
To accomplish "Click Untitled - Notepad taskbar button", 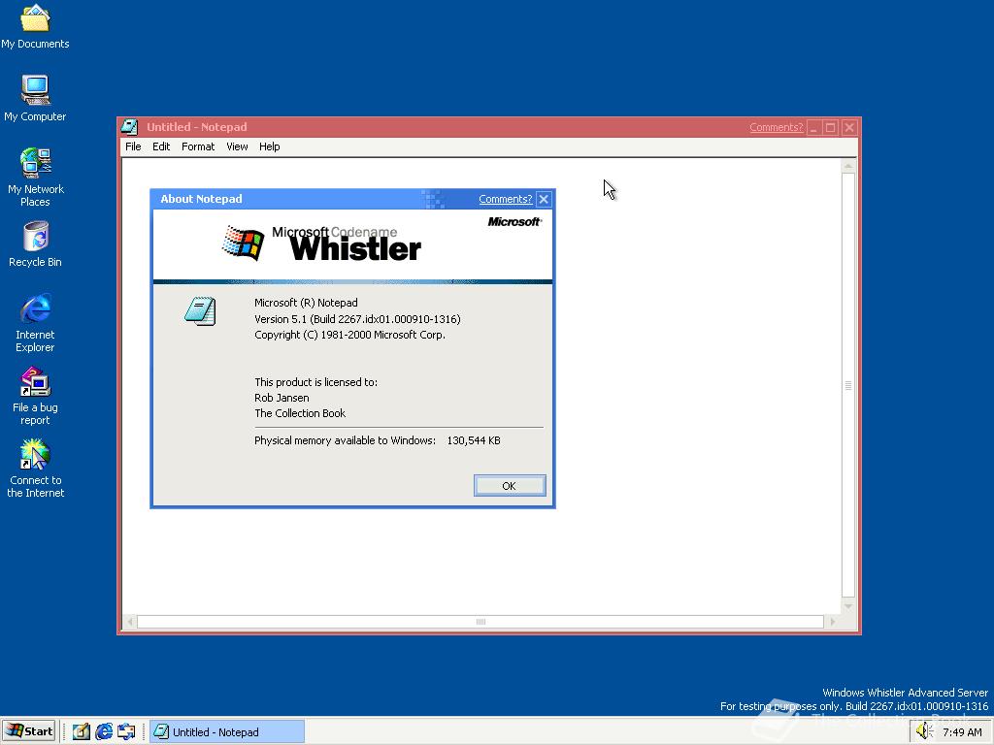I will click(x=227, y=731).
